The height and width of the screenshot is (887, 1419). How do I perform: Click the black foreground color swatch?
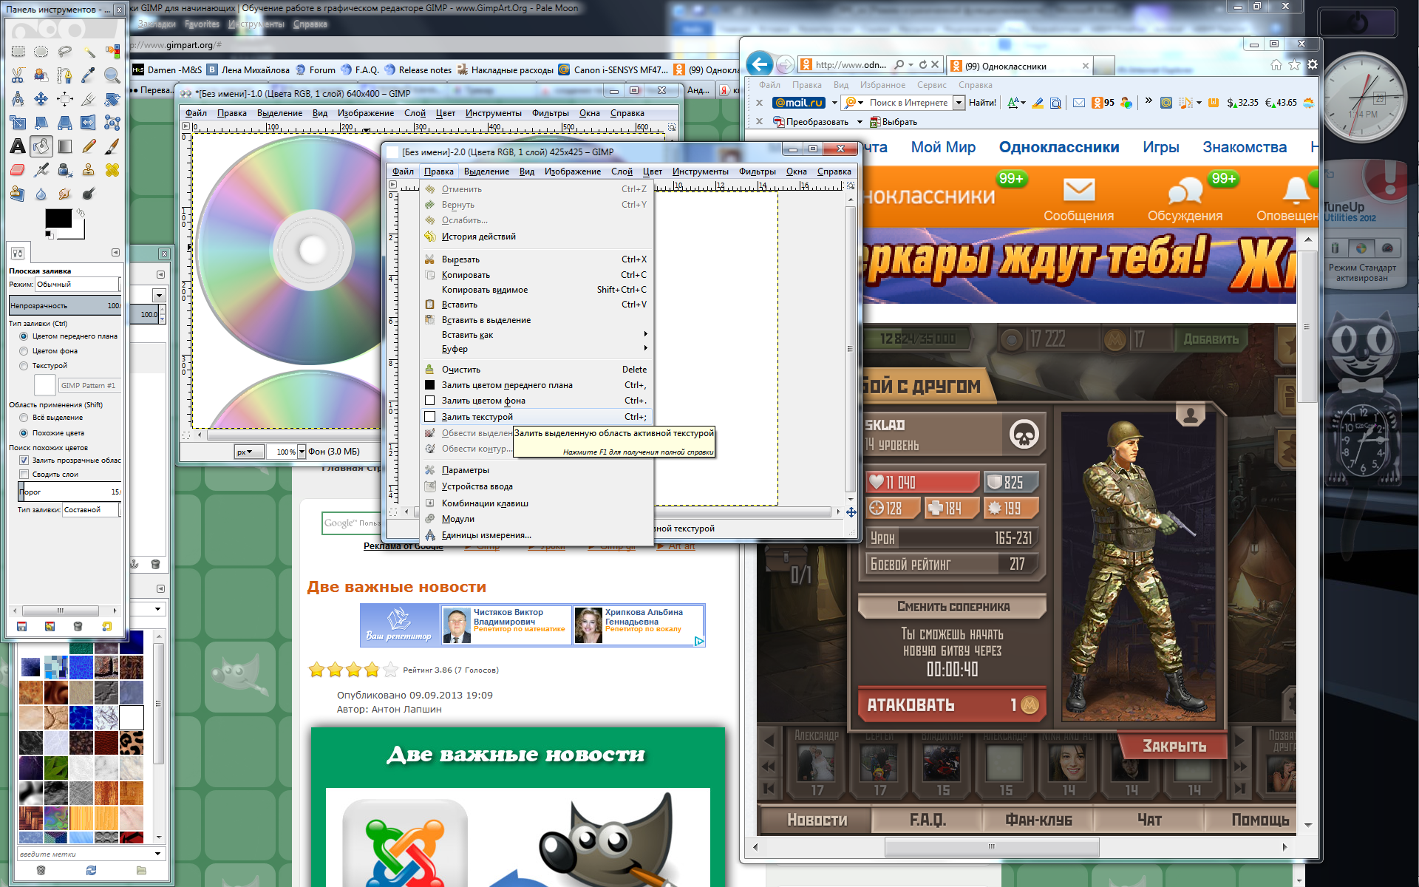(x=58, y=219)
